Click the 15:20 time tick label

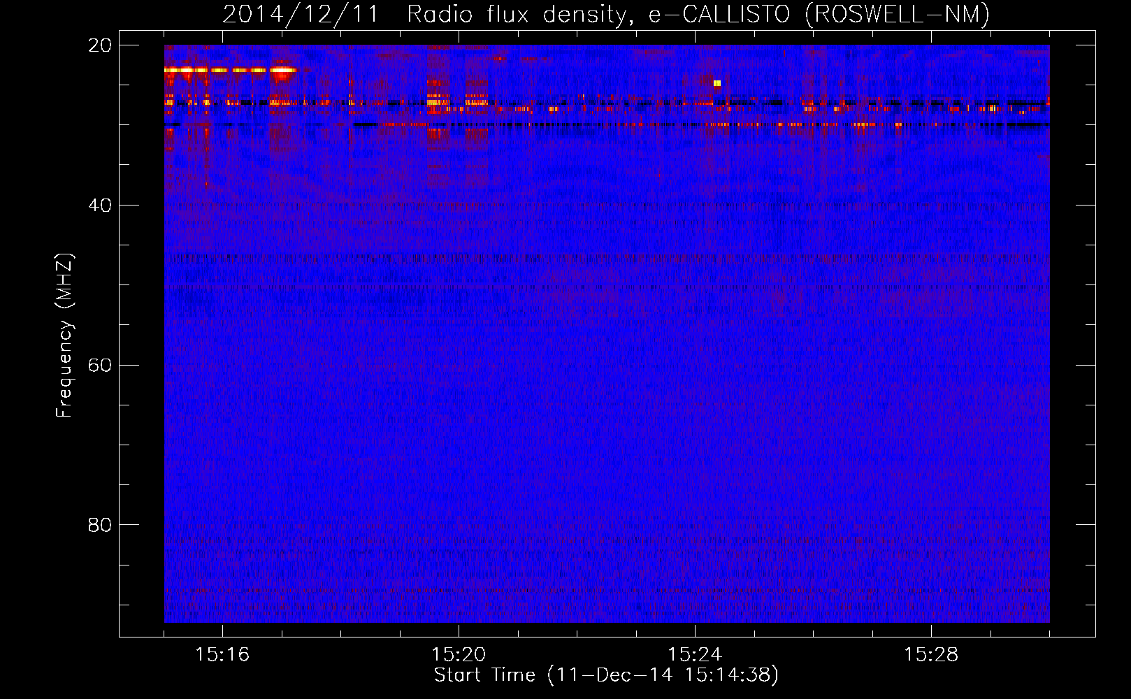pos(459,654)
